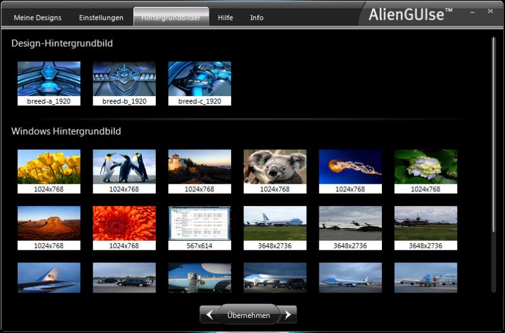Choose the breed-c_1920 design wallpaper
Image resolution: width=505 pixels, height=333 pixels.
tap(199, 79)
